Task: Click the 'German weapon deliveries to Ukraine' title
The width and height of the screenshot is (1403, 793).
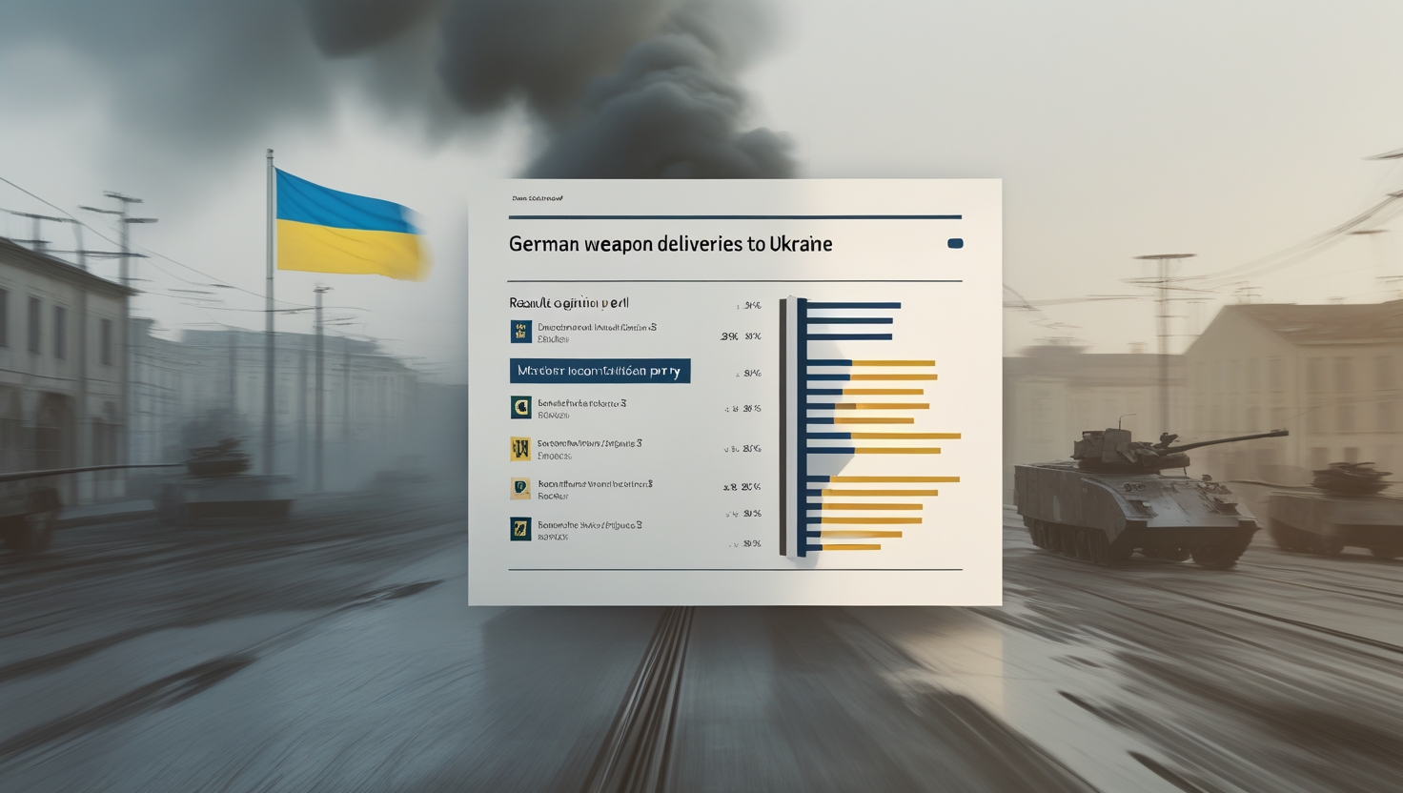Action: pyautogui.click(x=670, y=244)
